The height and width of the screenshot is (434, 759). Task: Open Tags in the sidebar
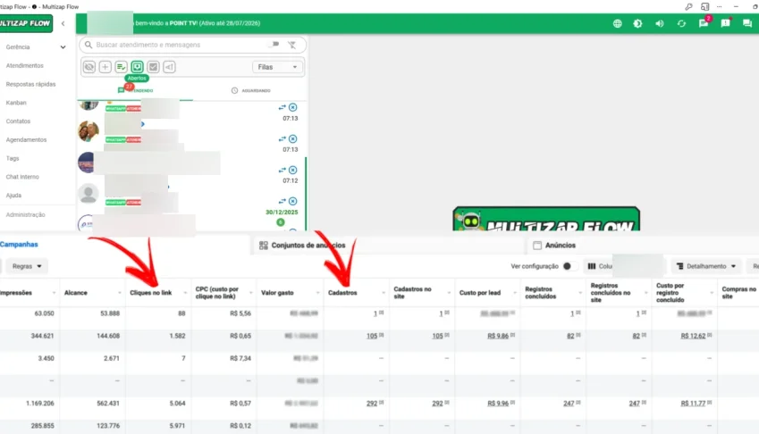[13, 158]
